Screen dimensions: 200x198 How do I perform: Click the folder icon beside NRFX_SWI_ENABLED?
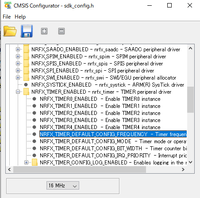point(27,78)
